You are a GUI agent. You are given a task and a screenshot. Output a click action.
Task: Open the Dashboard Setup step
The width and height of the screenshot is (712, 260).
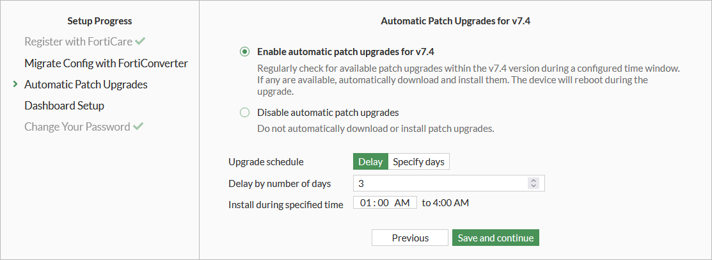click(x=64, y=106)
